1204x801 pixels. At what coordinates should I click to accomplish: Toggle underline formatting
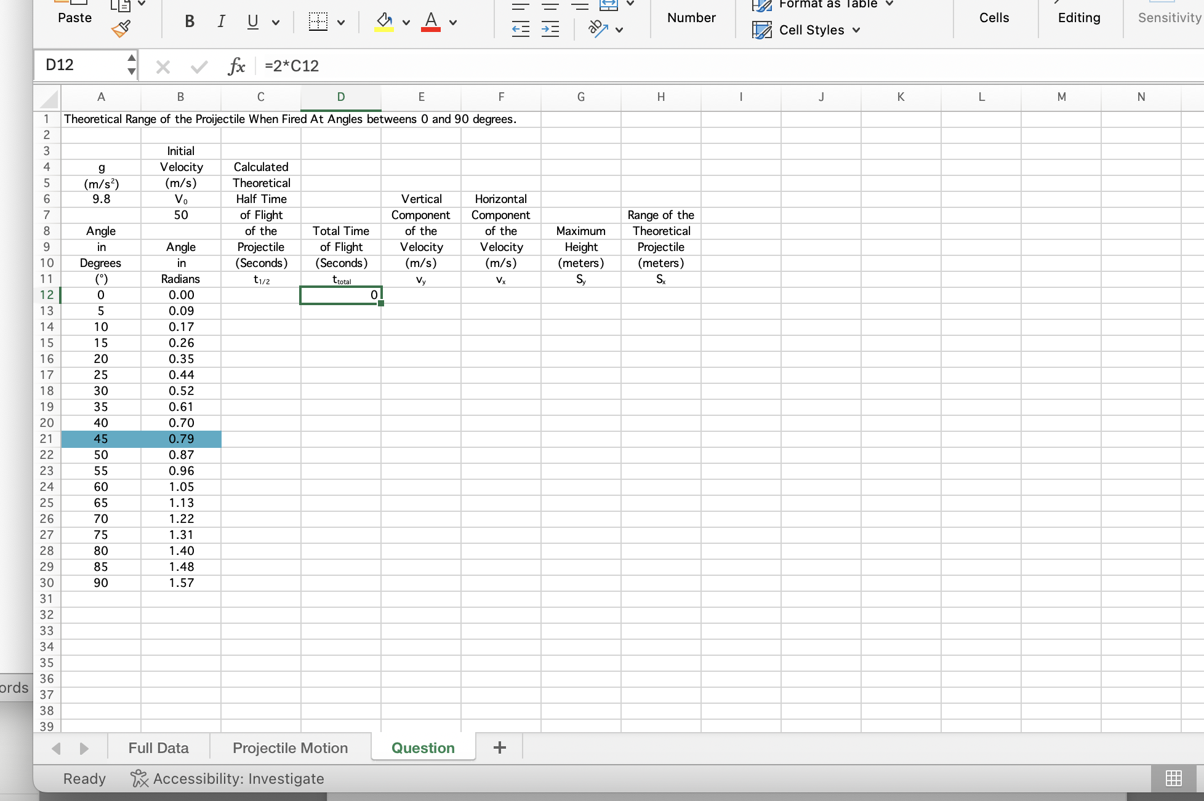pyautogui.click(x=252, y=22)
